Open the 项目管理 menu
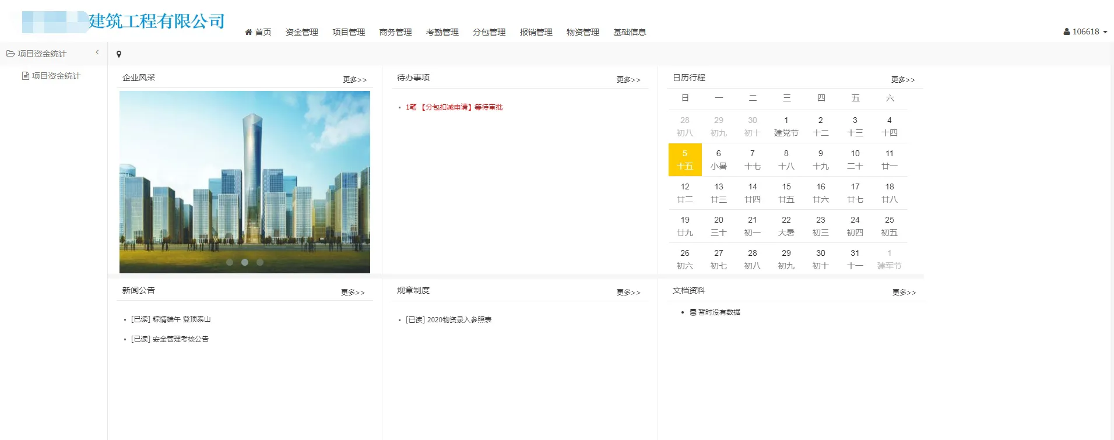This screenshot has width=1114, height=440. 349,32
